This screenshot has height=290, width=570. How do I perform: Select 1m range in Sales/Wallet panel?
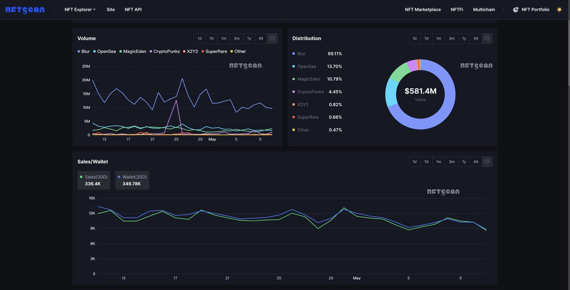439,162
